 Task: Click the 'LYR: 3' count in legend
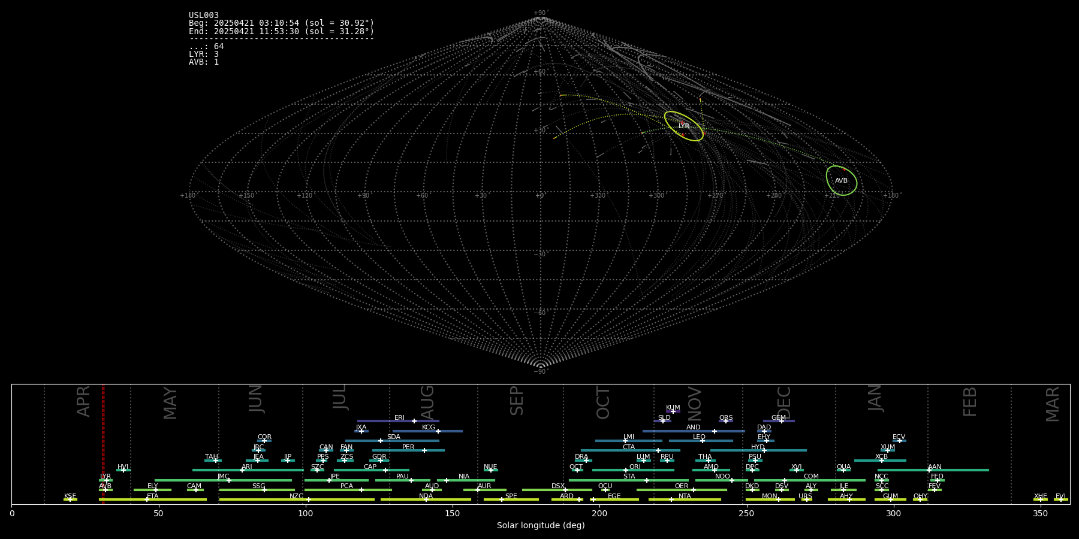coord(204,54)
